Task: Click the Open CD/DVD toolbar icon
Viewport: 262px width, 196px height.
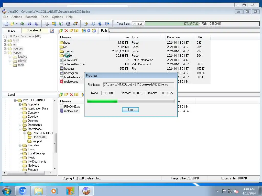Action: (22, 24)
